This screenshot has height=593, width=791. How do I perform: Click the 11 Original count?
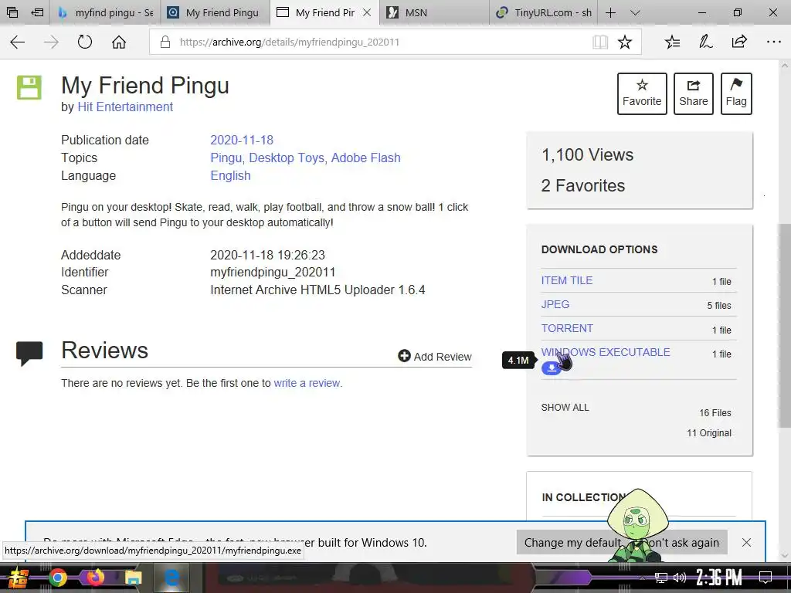709,433
